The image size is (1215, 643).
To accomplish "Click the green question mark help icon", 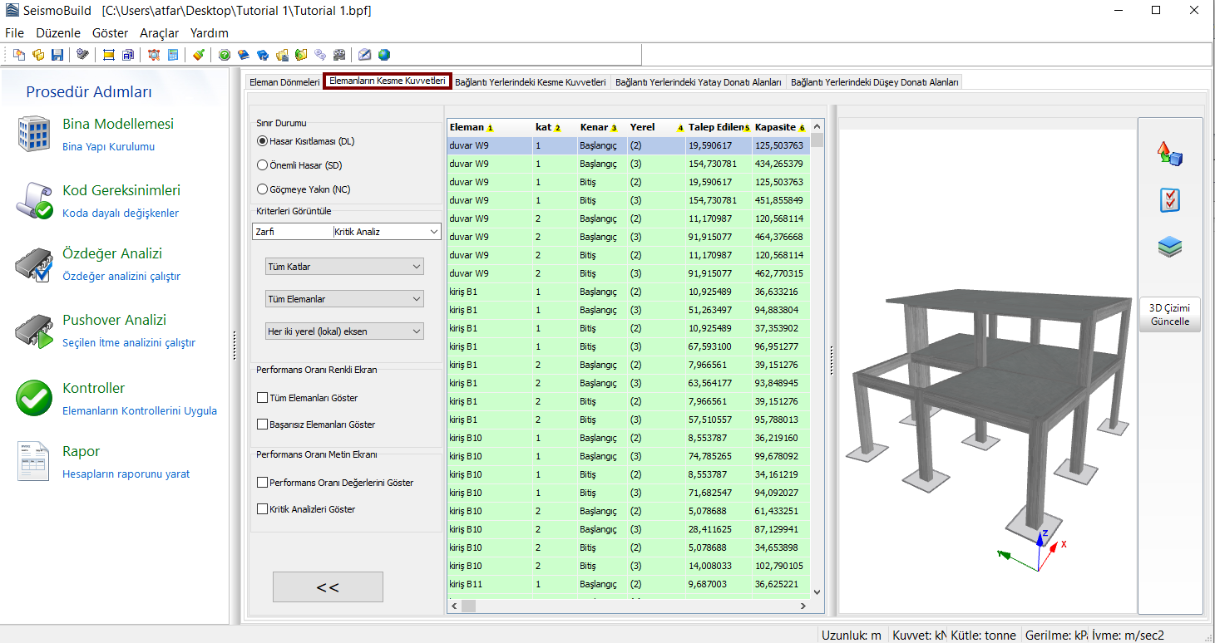I will (x=225, y=55).
